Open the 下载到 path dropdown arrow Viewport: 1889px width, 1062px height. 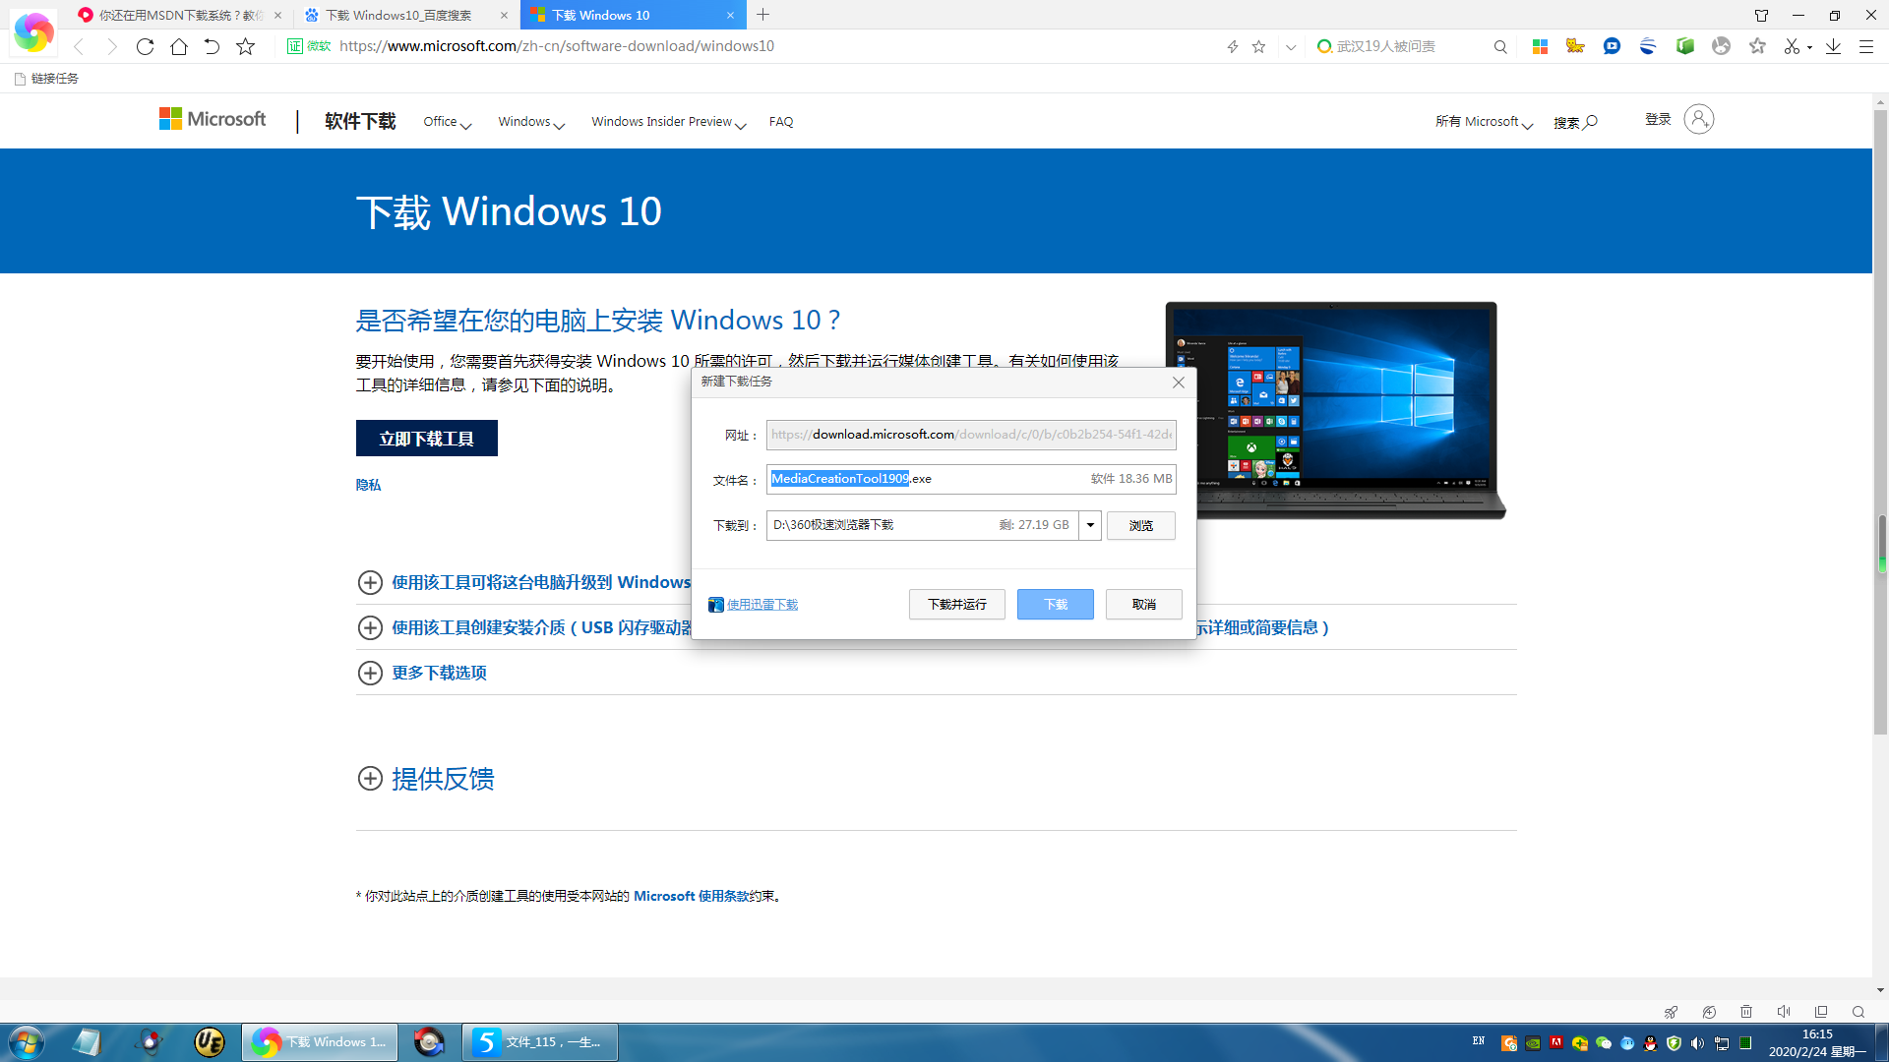(x=1090, y=525)
